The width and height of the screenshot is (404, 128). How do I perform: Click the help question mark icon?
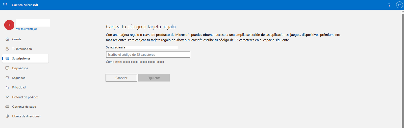(389, 5)
